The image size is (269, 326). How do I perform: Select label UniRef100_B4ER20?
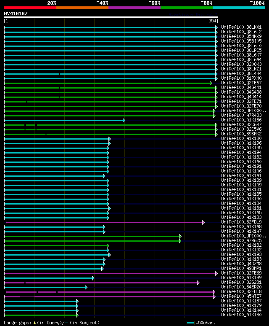point(241,287)
